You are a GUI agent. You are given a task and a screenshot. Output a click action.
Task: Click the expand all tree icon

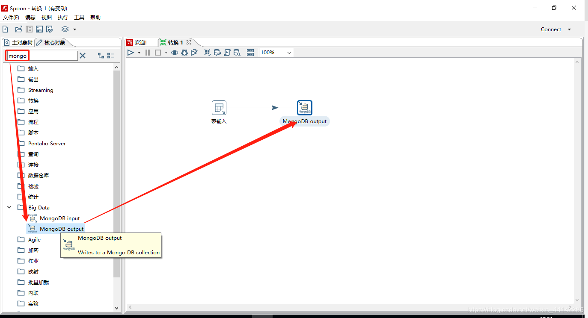coord(101,56)
